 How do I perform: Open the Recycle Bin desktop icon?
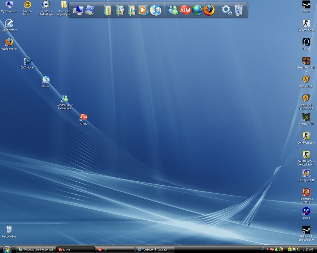9,232
